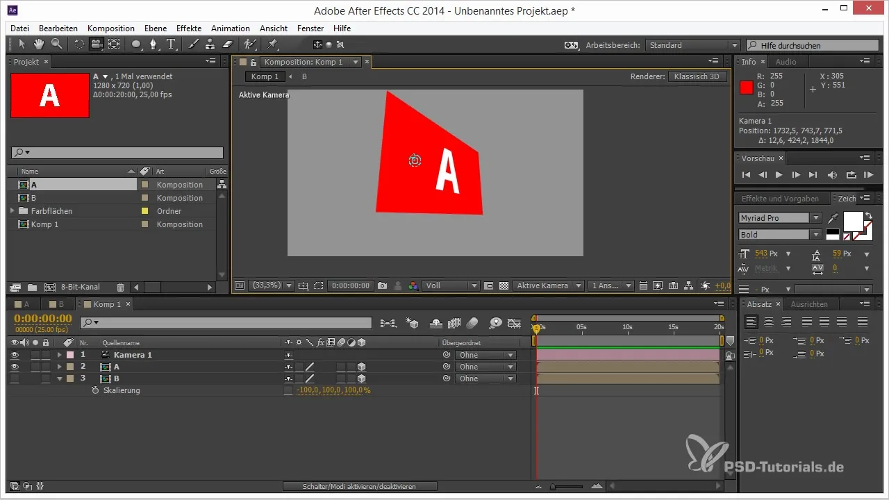
Task: Open the resolution Voll dropdown
Action: tap(451, 285)
